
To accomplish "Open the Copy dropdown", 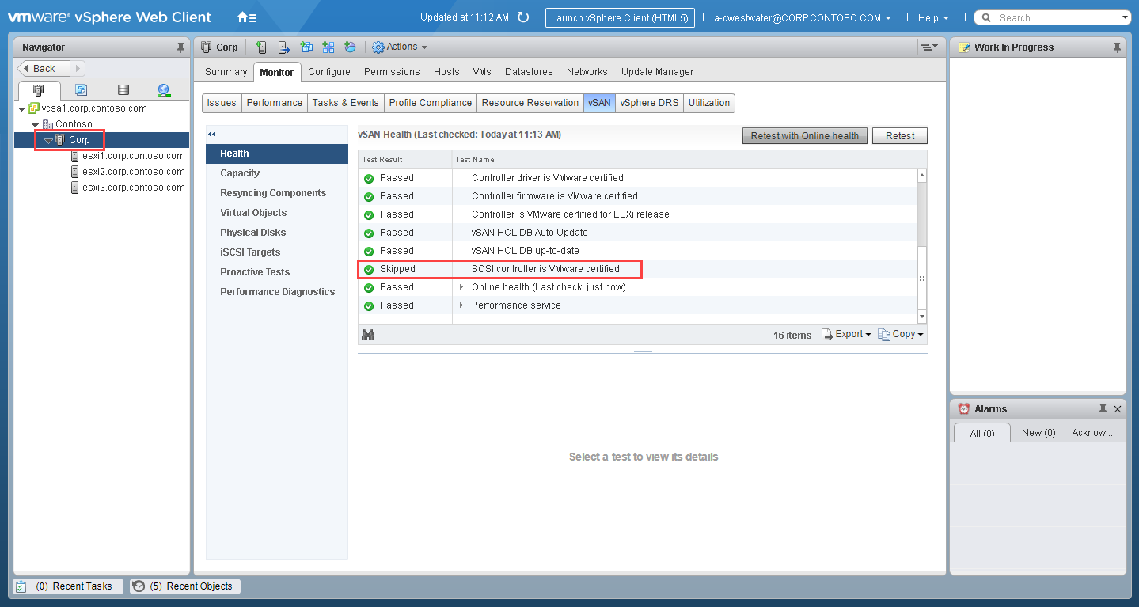I will (x=901, y=335).
